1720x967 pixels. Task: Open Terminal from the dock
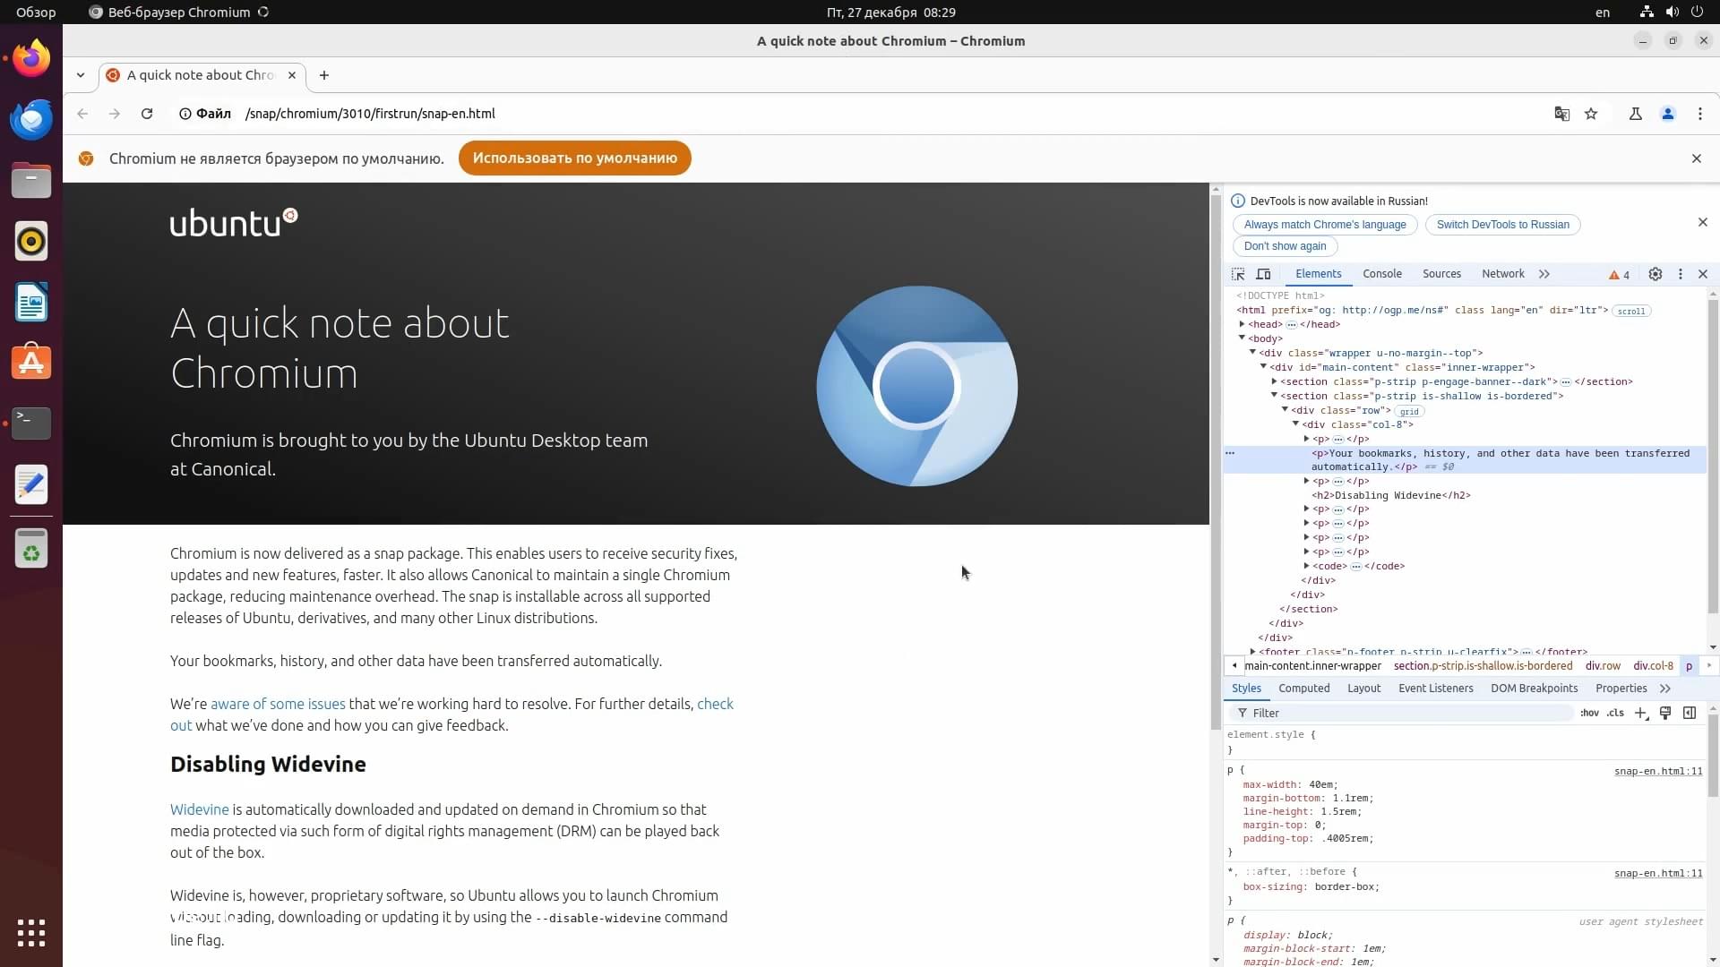point(31,423)
